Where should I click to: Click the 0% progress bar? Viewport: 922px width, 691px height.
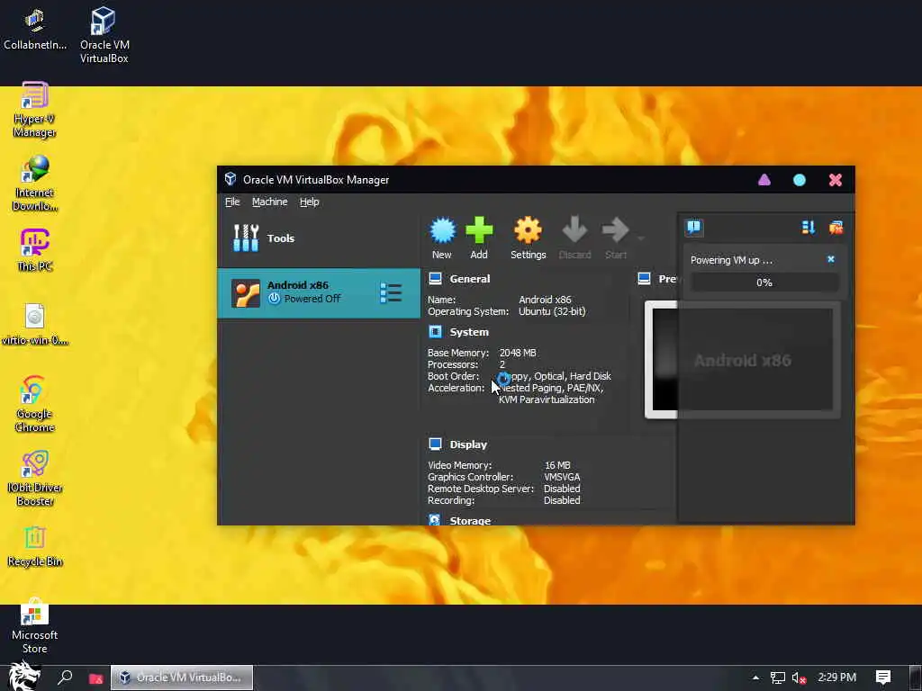point(764,283)
